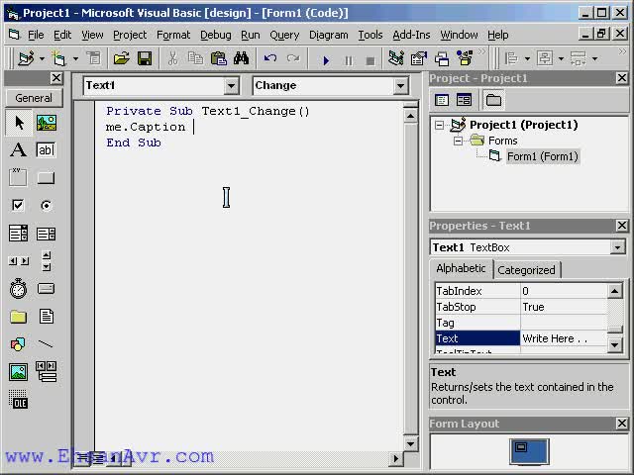Open the Project menu

pyautogui.click(x=130, y=36)
